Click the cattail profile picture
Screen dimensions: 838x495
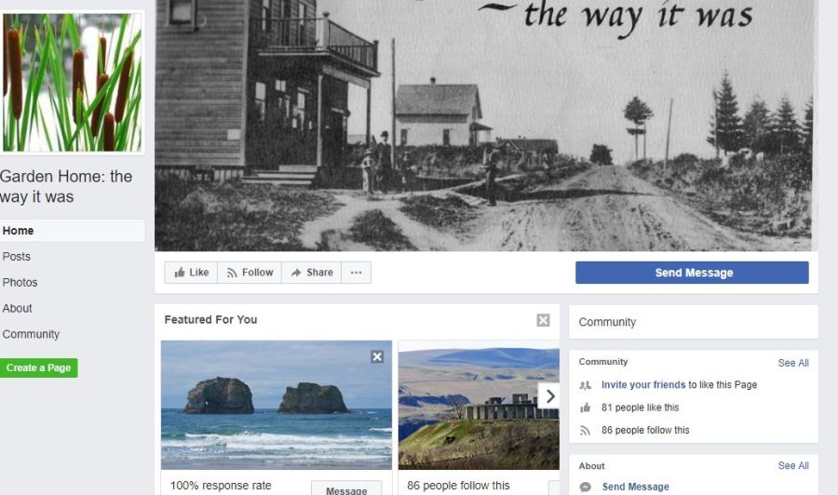(x=72, y=82)
